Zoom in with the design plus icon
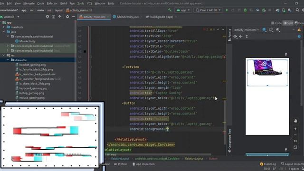 tap(295, 129)
